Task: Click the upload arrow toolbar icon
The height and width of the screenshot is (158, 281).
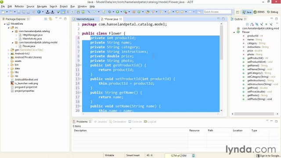Action: click(x=47, y=12)
